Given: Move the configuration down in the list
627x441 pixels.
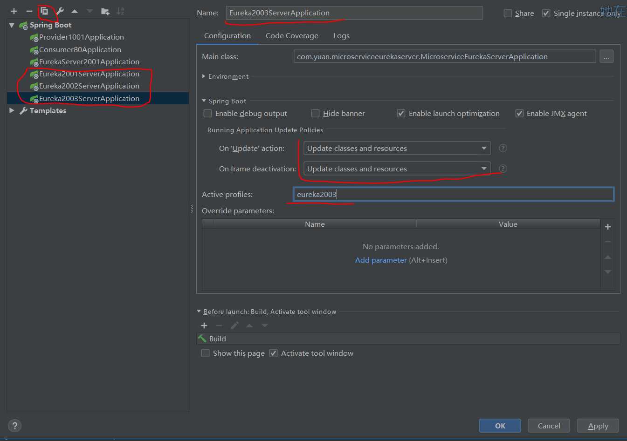Looking at the screenshot, I should click(90, 11).
